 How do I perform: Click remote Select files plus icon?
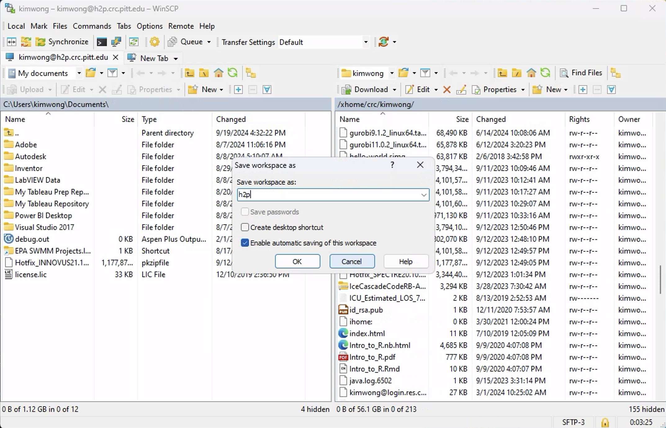pos(583,90)
